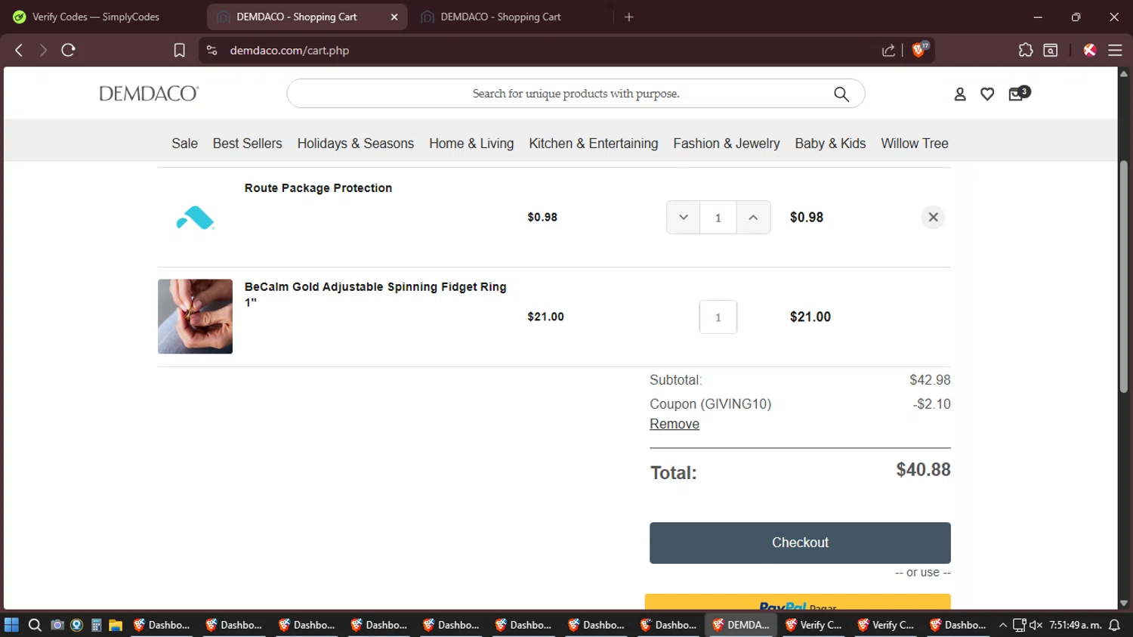Screen dimensions: 1133x637
Task: Click the page vertical scrollbar
Action: pyautogui.click(x=1123, y=276)
